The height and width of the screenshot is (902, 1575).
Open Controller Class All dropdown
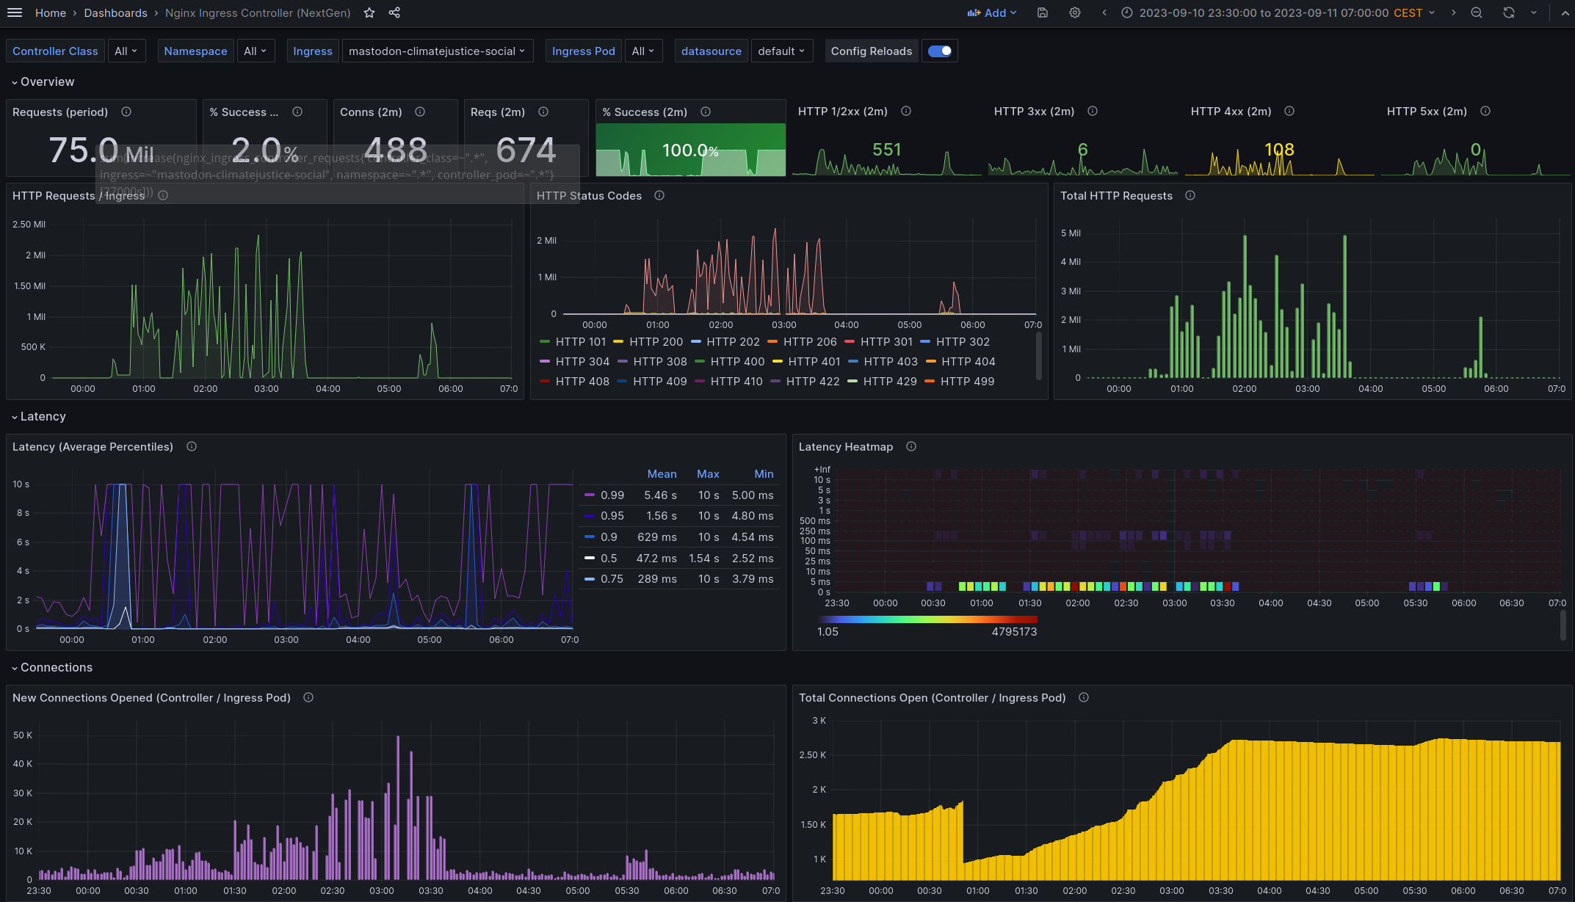pos(126,51)
